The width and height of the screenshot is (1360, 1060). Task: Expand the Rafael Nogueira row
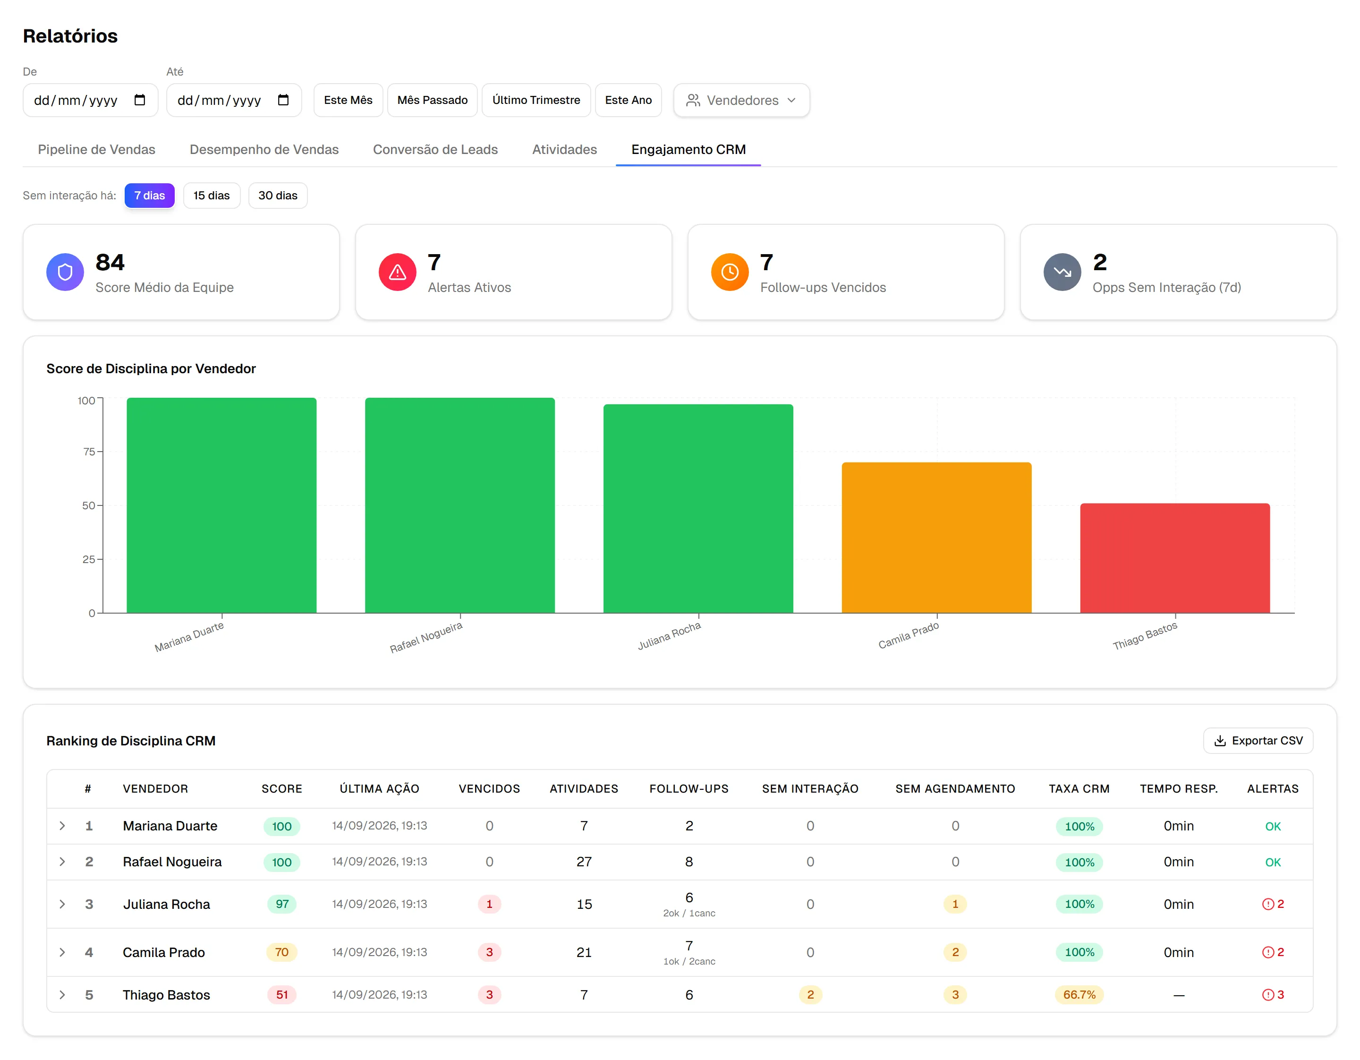[x=62, y=862]
